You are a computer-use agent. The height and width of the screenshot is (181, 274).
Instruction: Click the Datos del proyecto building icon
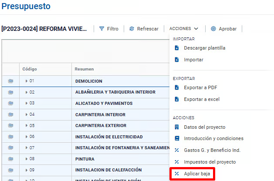pyautogui.click(x=177, y=127)
